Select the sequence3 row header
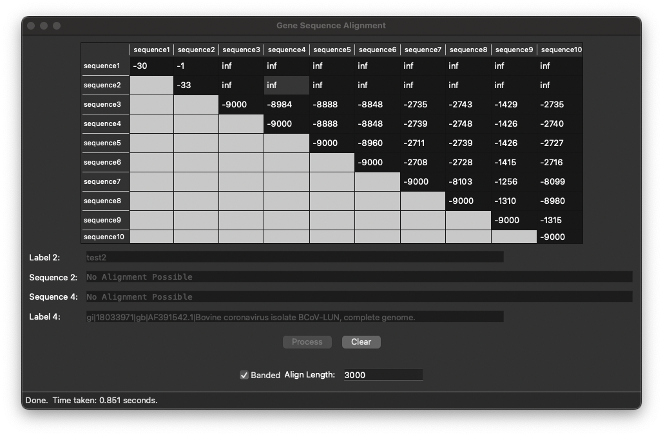 coord(105,104)
